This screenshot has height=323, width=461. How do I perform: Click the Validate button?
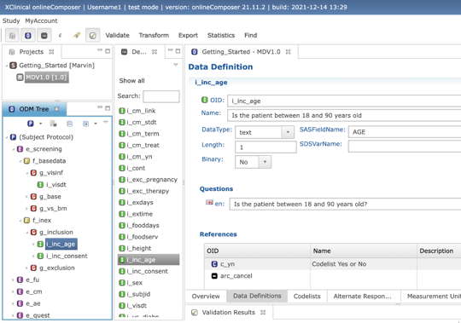coord(117,35)
